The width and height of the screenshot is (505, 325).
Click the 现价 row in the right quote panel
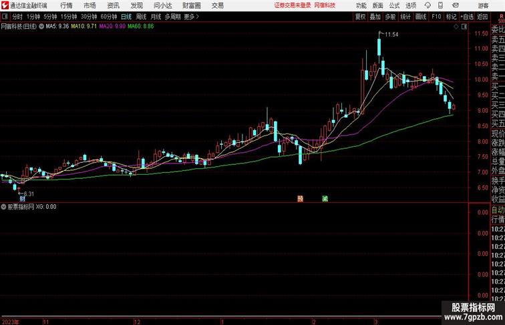pyautogui.click(x=498, y=133)
